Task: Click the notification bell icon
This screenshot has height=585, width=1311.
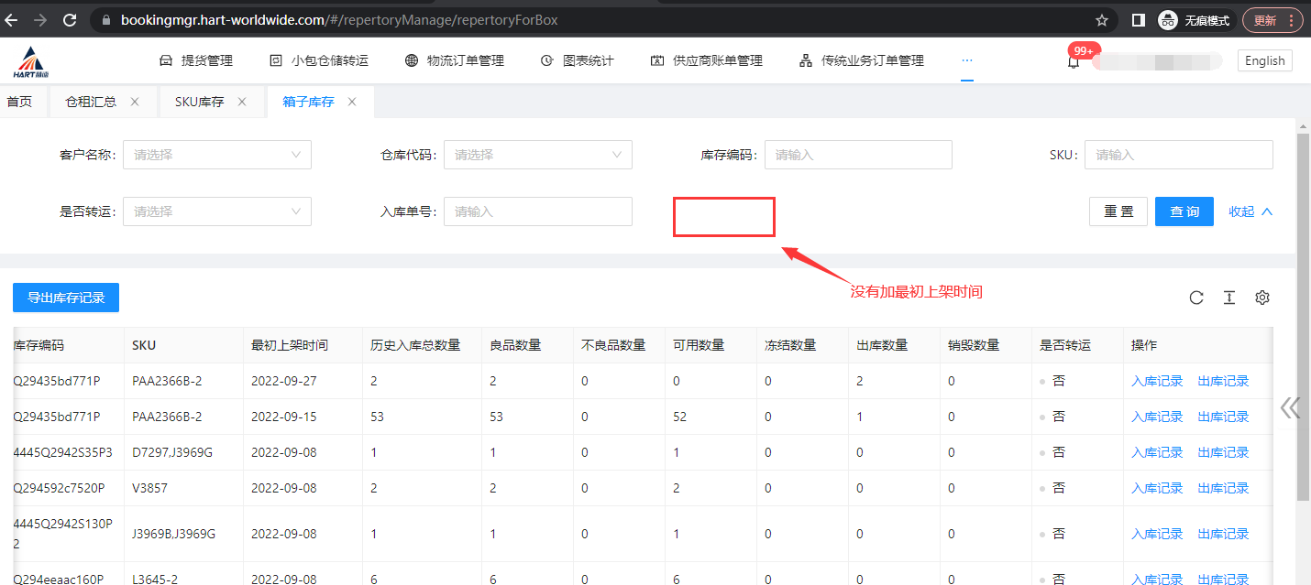Action: [x=1074, y=61]
